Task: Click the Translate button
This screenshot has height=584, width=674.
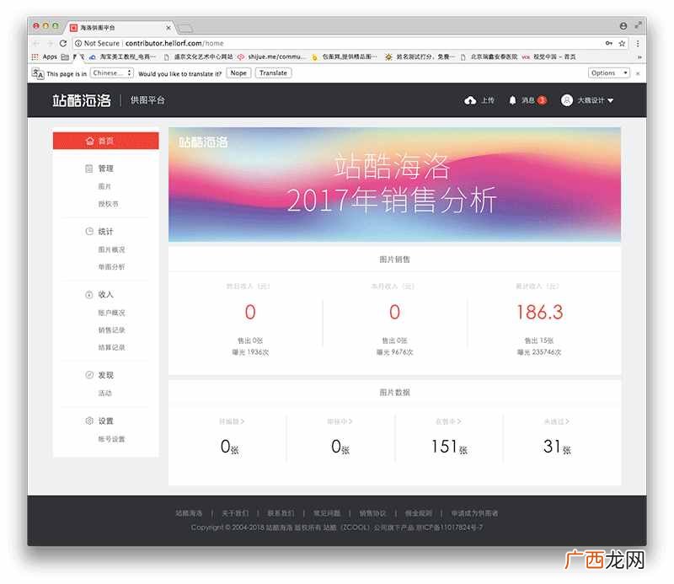Action: [x=273, y=73]
